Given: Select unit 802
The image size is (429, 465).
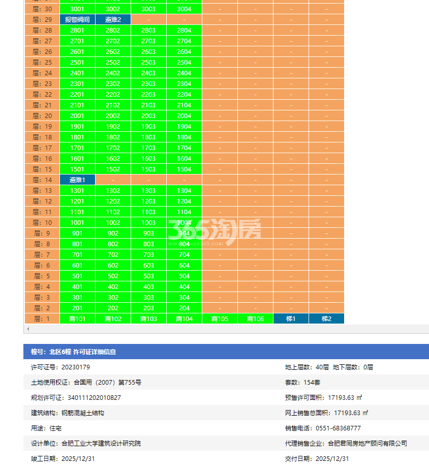Looking at the screenshot, I should pos(113,244).
